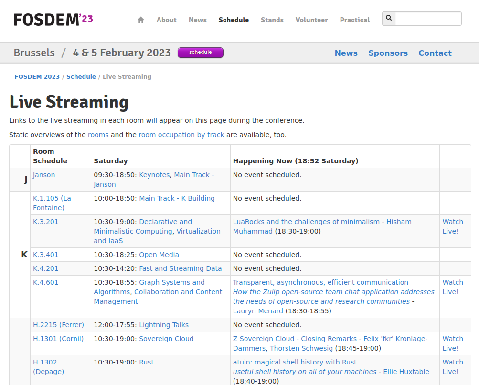Screen dimensions: 479x385
Task: Open the Stands menu item
Action: (272, 20)
